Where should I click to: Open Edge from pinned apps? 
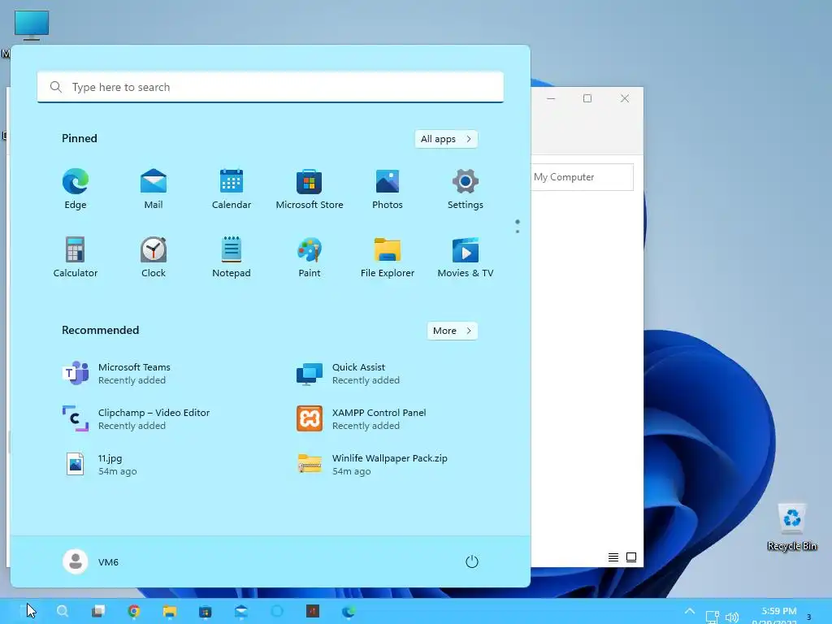[x=76, y=188]
